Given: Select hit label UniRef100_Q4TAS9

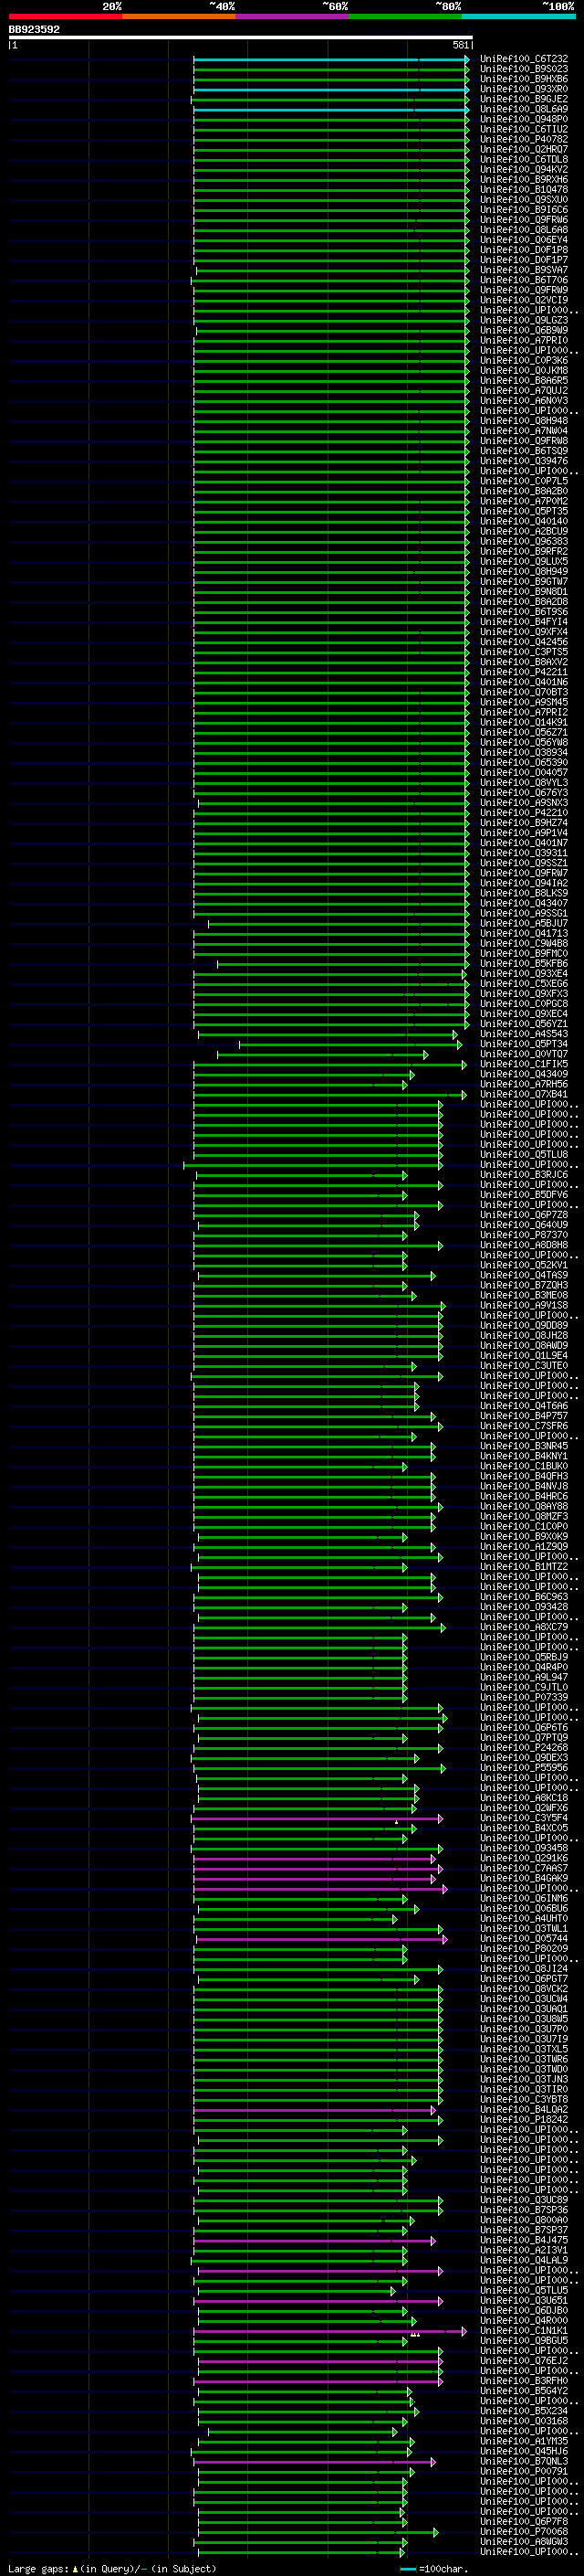Looking at the screenshot, I should pos(524,1275).
